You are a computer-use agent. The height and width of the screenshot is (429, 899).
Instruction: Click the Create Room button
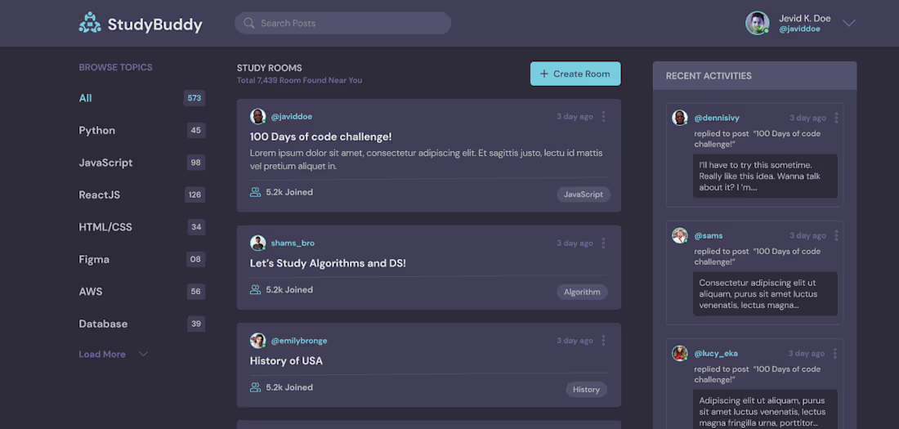(x=575, y=74)
